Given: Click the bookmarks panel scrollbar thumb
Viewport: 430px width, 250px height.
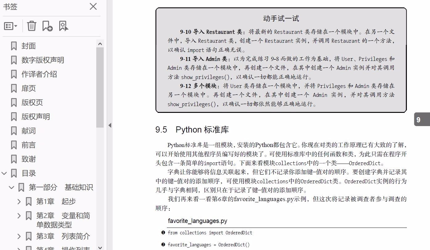Looking at the screenshot, I should coord(100,87).
